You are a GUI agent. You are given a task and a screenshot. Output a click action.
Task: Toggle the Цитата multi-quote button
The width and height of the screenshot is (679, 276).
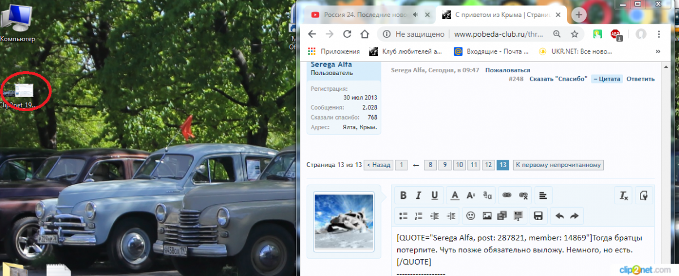click(607, 79)
